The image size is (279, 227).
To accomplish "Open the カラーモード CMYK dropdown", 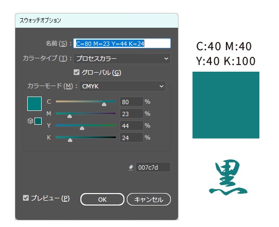I will tap(123, 86).
